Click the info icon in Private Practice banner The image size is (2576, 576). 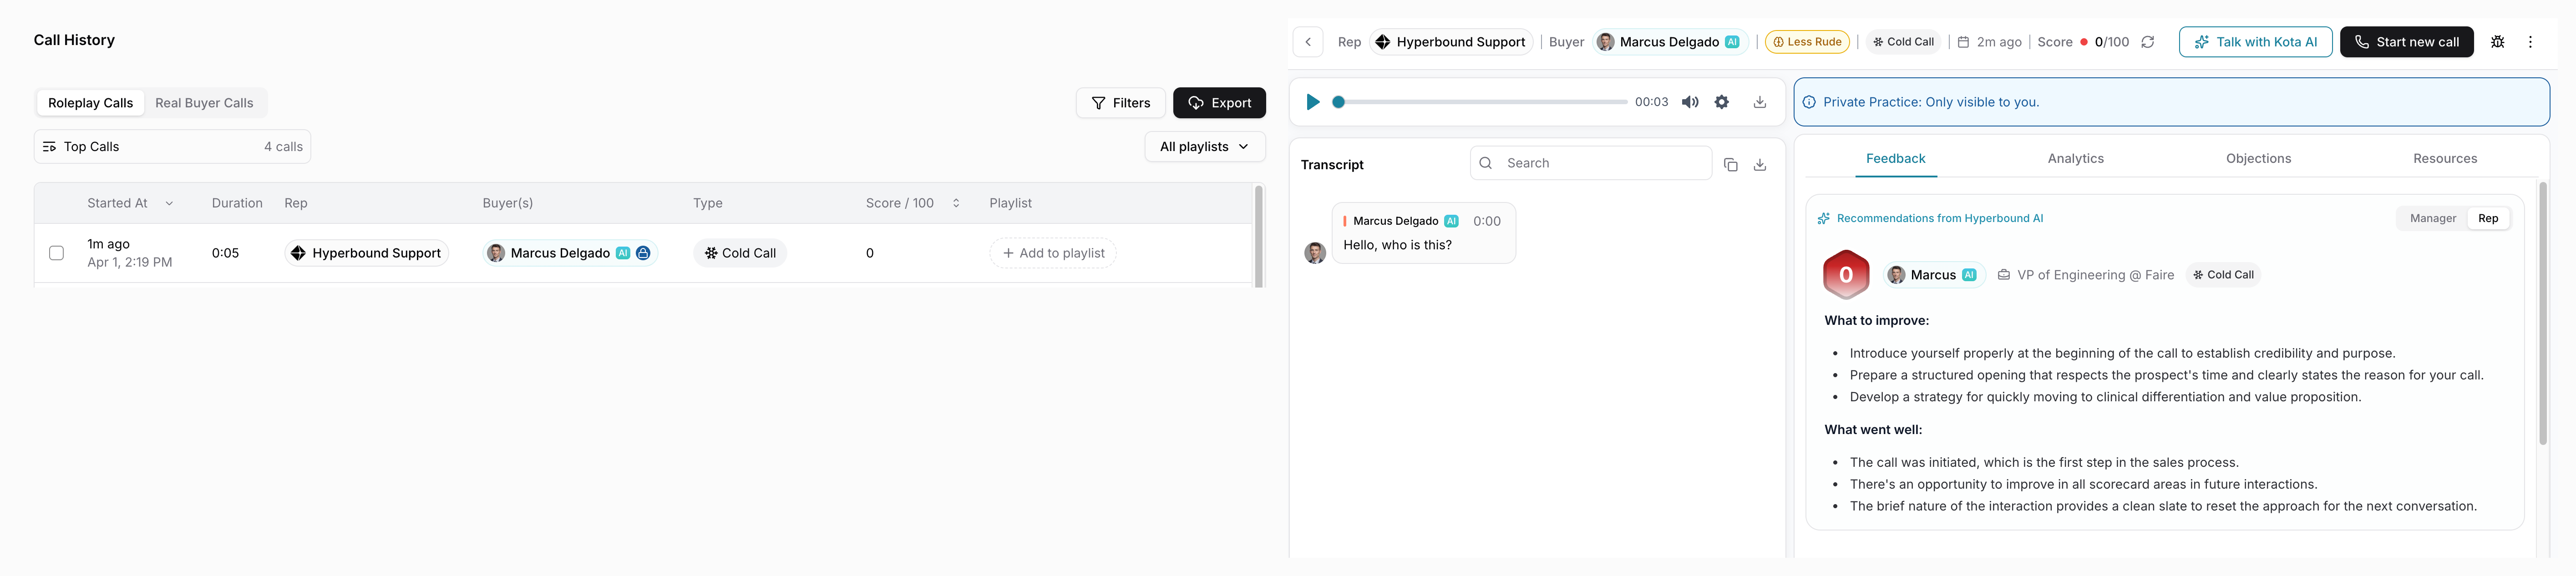pos(1809,102)
